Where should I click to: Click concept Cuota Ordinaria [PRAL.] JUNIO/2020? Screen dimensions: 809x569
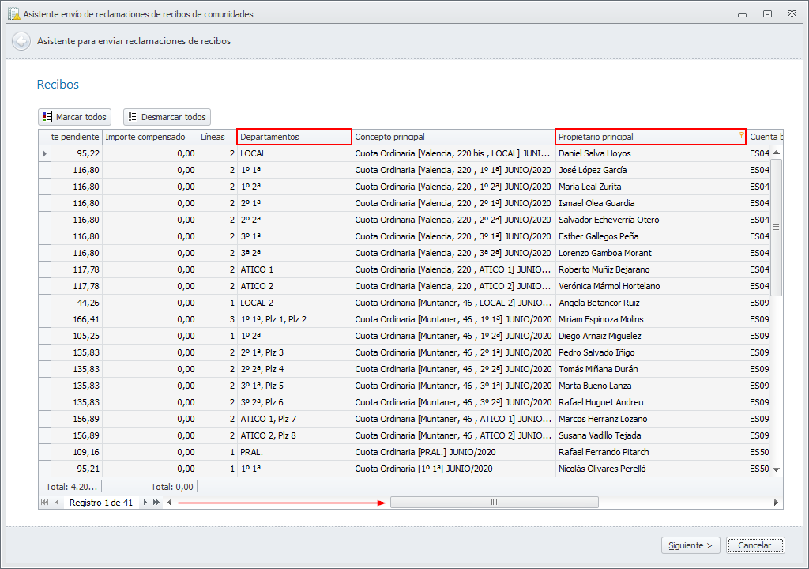[425, 452]
